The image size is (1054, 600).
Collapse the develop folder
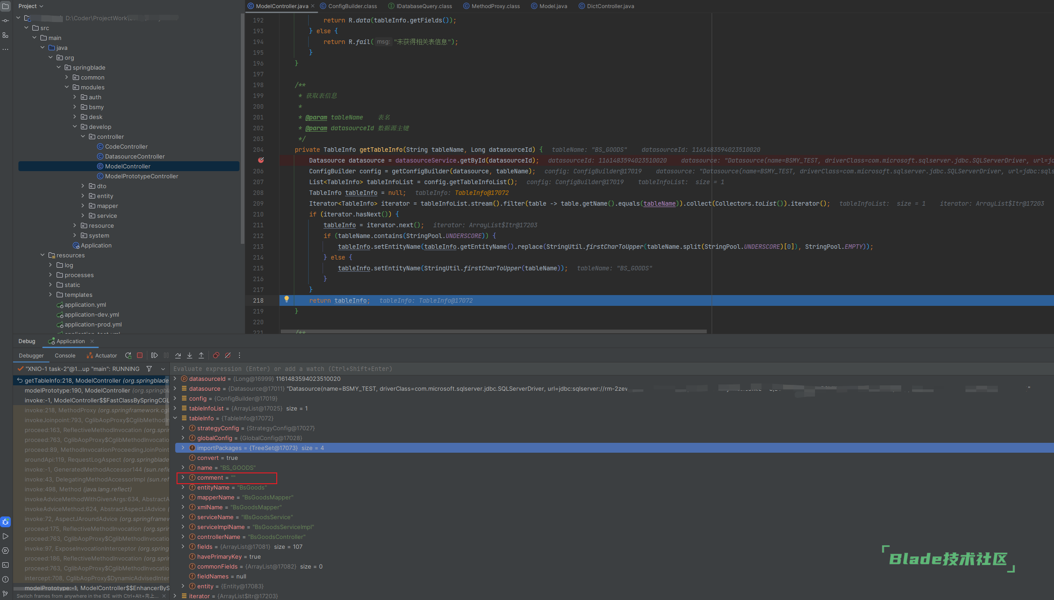tap(75, 127)
